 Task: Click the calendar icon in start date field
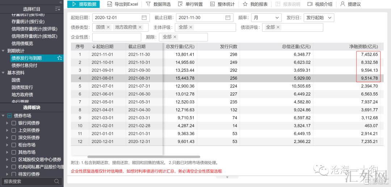[x=144, y=18]
